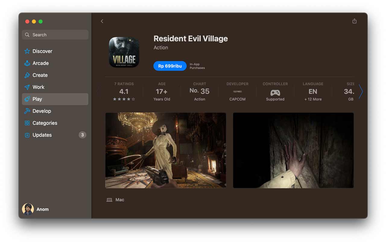Open the Create brush icon section
This screenshot has width=386, height=243.
[27, 75]
